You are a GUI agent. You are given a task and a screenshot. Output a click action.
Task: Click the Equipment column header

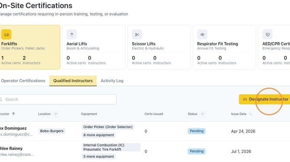[x=89, y=114]
